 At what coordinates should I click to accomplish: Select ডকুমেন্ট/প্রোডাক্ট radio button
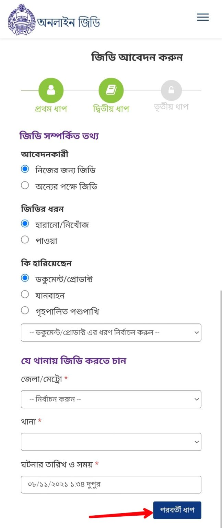pyautogui.click(x=25, y=278)
